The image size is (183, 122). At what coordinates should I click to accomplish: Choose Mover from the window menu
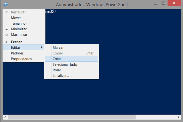[24, 18]
